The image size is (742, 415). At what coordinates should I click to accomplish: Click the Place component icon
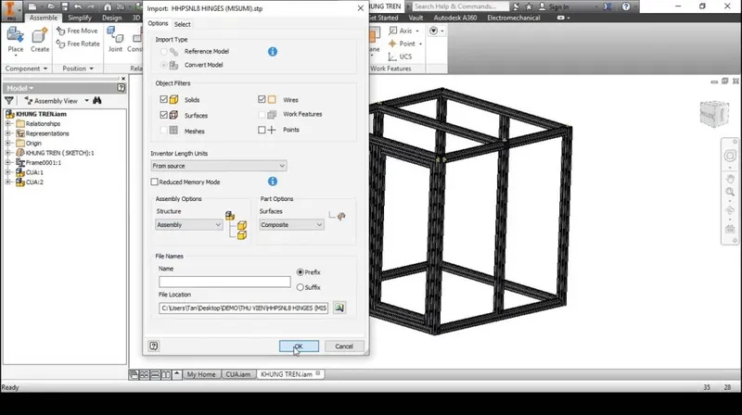click(x=15, y=36)
